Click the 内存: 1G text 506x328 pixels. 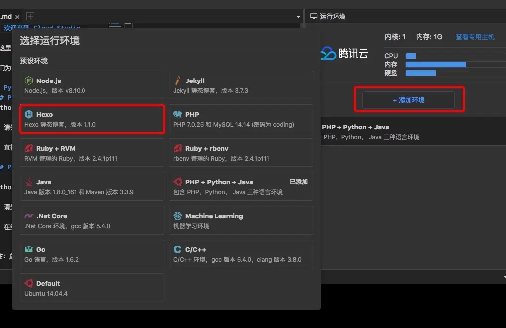(429, 37)
